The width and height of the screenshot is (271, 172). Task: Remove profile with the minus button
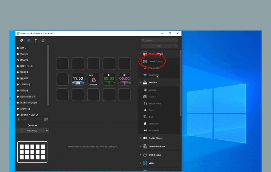coord(25,119)
